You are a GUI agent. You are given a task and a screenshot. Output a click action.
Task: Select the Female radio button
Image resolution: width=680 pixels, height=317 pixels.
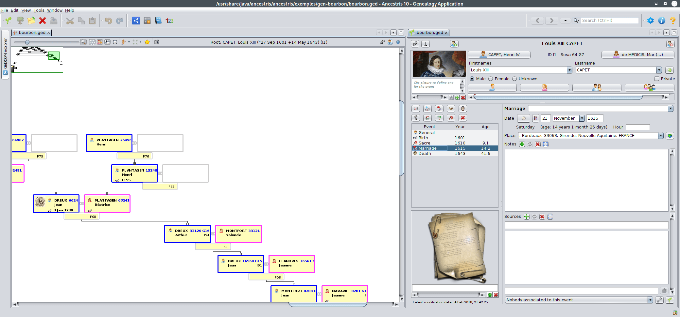[x=491, y=79]
